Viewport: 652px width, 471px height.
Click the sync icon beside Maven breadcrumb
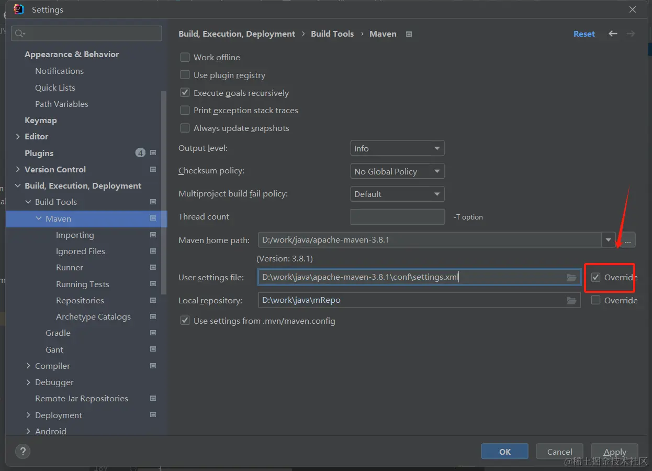(x=409, y=34)
